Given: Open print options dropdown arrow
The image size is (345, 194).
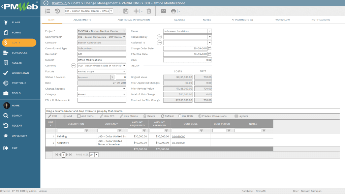Looking at the screenshot, I should tap(179, 11).
